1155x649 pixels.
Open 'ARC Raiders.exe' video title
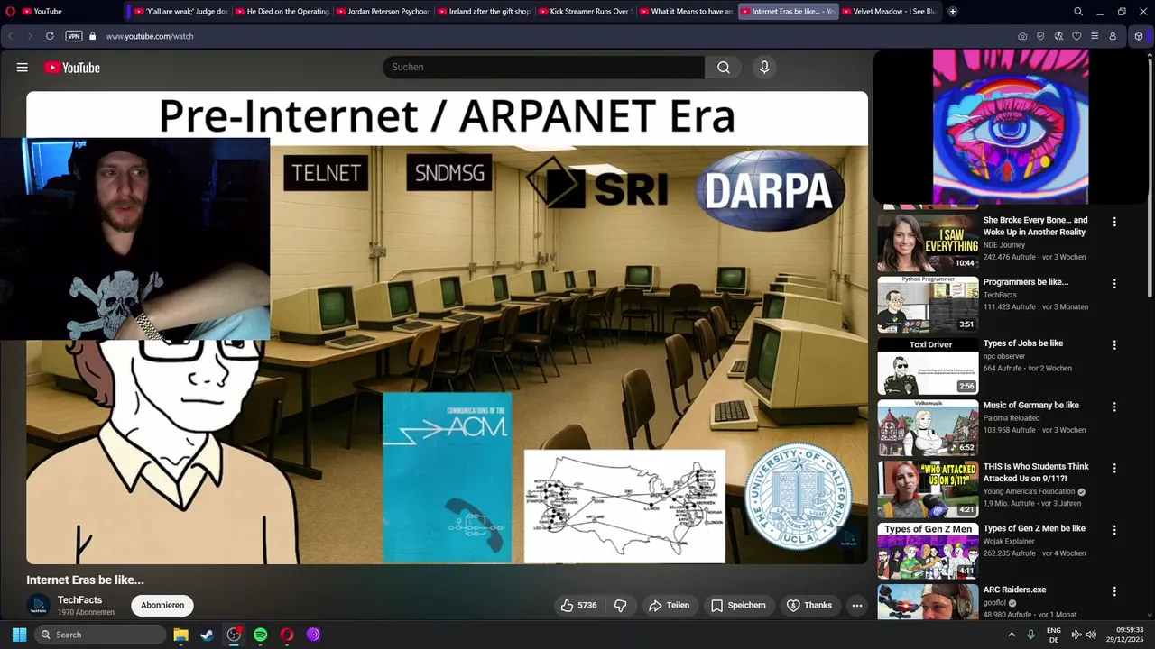[1014, 590]
